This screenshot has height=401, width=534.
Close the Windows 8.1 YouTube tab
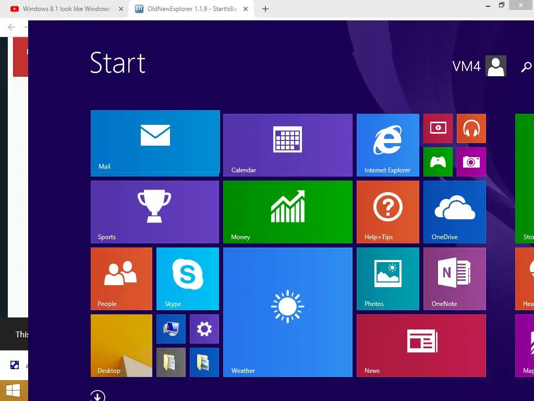[x=121, y=9]
